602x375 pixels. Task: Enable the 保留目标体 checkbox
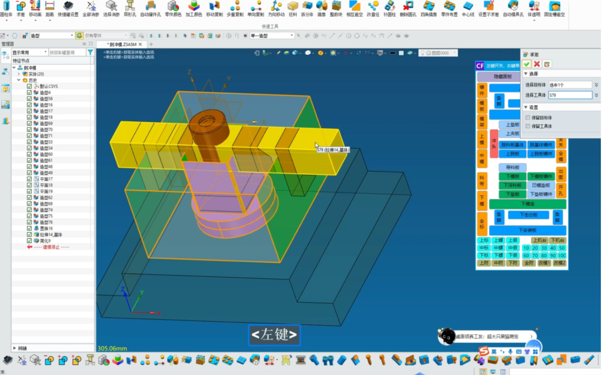tap(528, 118)
